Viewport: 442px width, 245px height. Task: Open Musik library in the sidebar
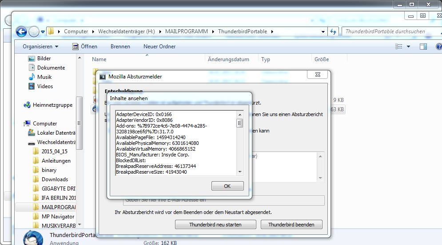pos(40,77)
